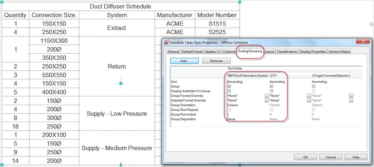Open the Display Properties tab
The height and width of the screenshot is (167, 374).
[x=312, y=52]
